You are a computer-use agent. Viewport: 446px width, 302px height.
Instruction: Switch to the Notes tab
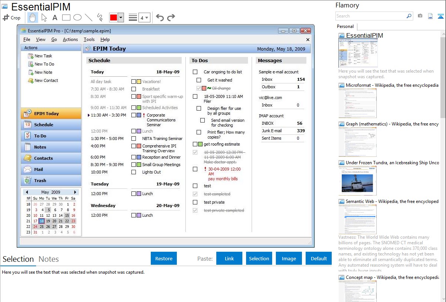pyautogui.click(x=48, y=259)
